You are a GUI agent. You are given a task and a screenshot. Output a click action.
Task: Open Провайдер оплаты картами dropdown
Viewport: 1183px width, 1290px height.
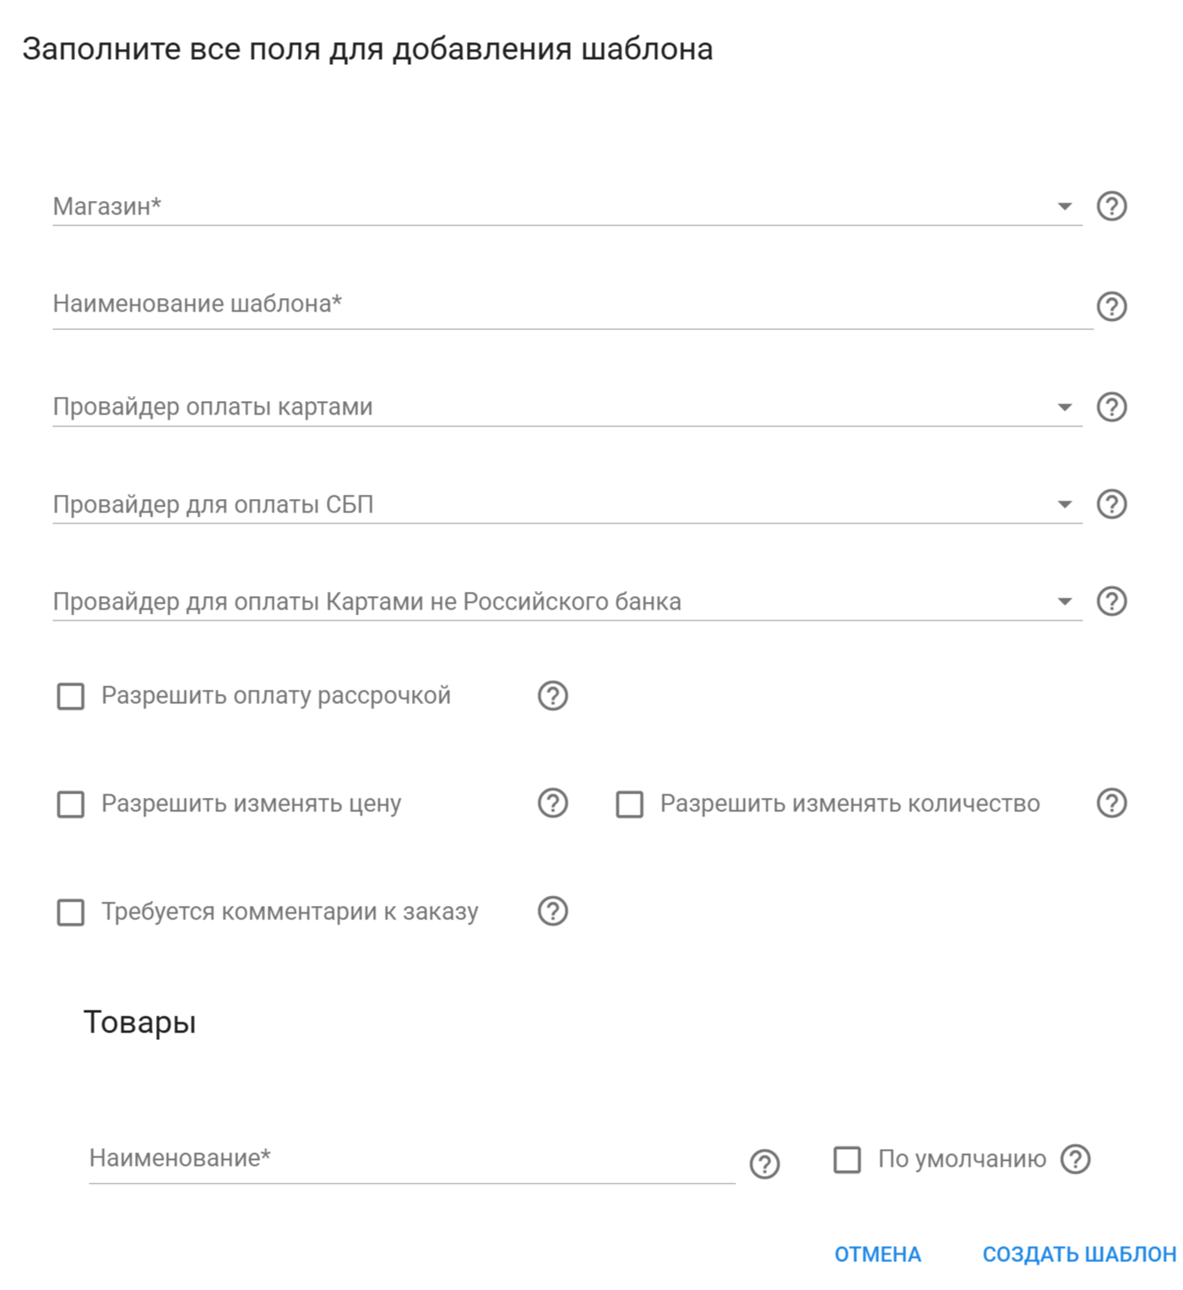[x=567, y=407]
